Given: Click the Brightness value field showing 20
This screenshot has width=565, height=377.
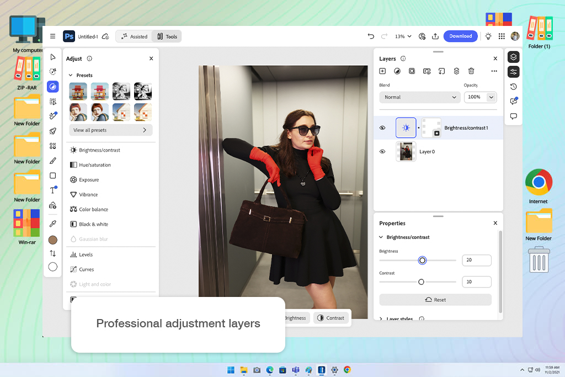Looking at the screenshot, I should (x=477, y=260).
